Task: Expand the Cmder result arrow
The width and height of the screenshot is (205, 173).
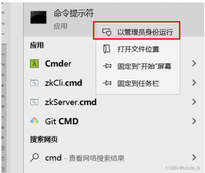Action: (194, 64)
